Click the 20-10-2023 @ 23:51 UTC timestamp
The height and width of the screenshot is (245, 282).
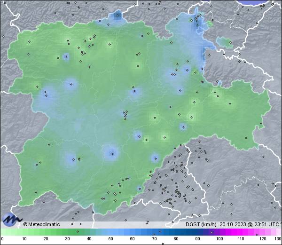[x=249, y=224]
